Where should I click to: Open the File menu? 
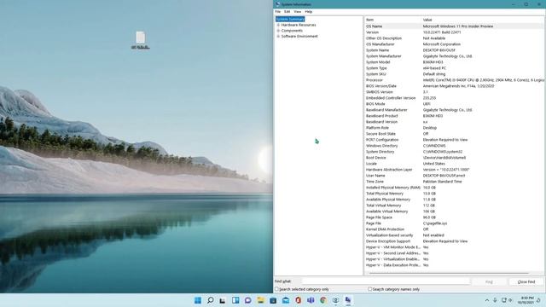(x=278, y=11)
